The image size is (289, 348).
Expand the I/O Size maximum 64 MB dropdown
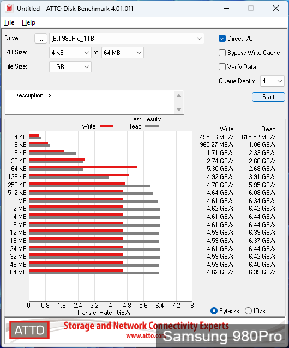[x=123, y=53]
